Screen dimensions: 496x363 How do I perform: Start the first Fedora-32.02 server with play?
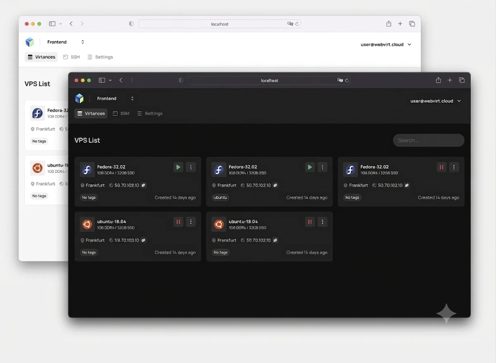pyautogui.click(x=178, y=167)
